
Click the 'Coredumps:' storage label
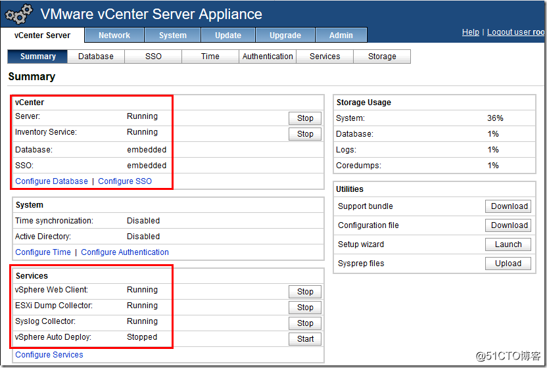click(358, 166)
